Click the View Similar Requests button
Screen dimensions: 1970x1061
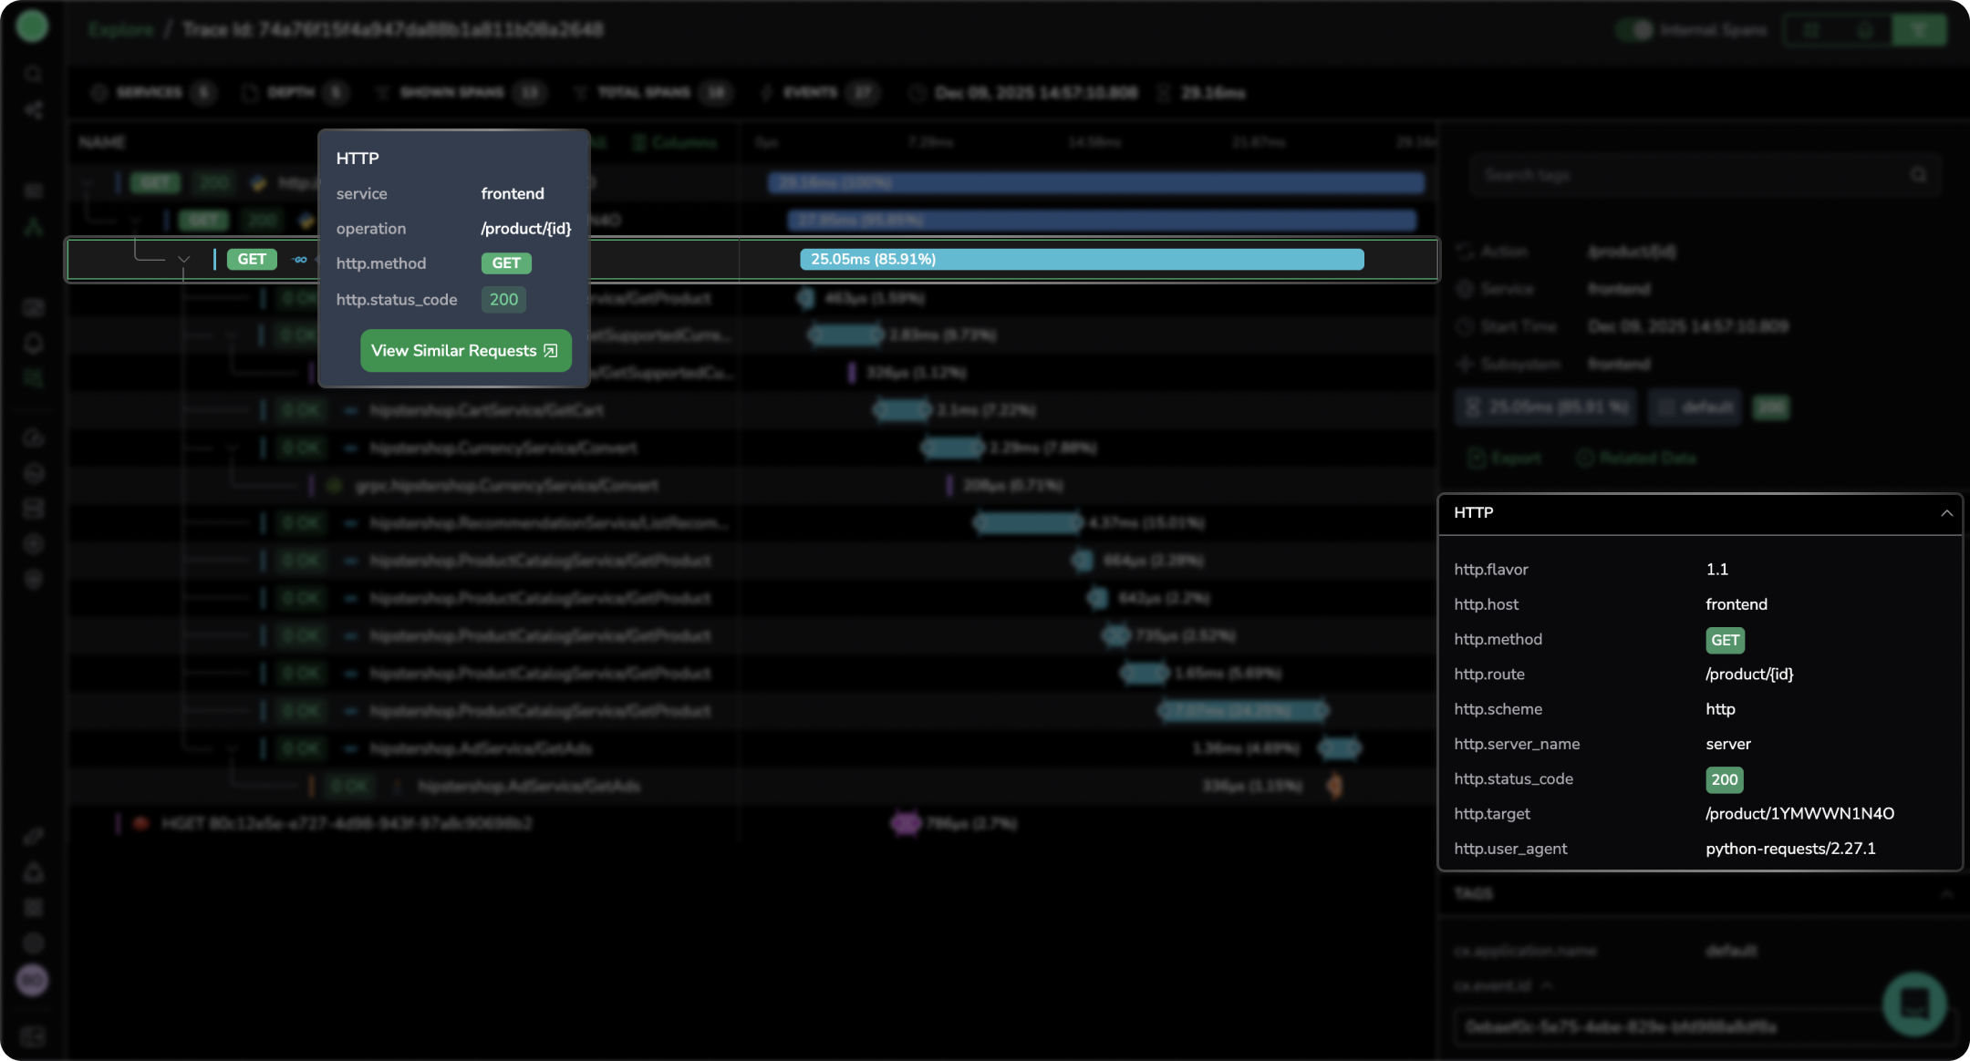(x=465, y=351)
